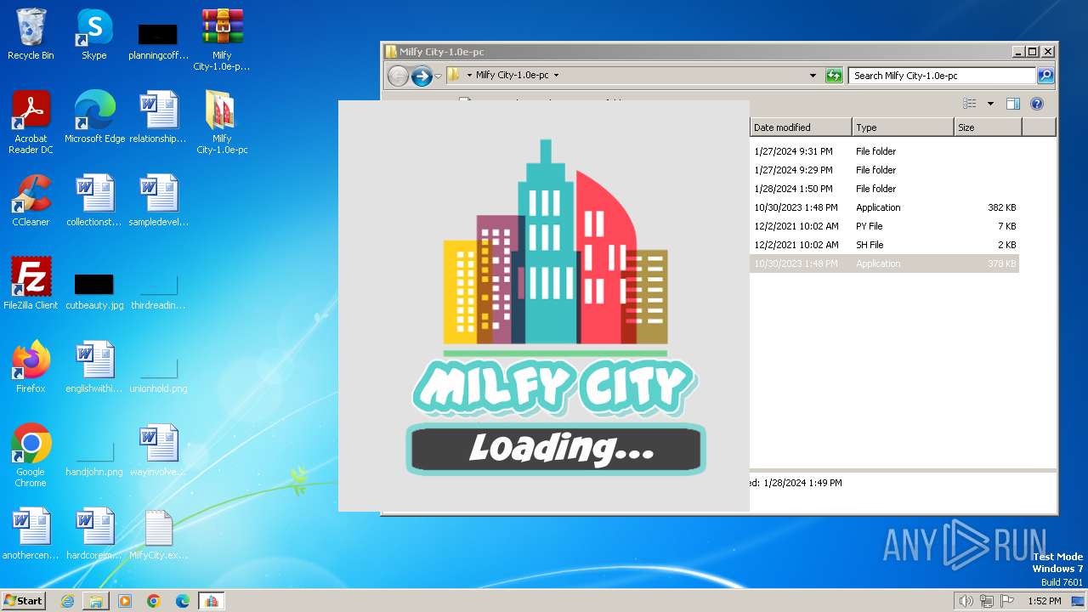Select the wayinvolve... Word document

pos(158,450)
